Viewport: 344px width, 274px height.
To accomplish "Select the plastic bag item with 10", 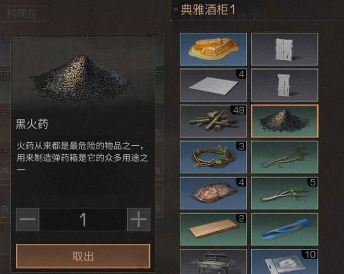I will point(285,261).
